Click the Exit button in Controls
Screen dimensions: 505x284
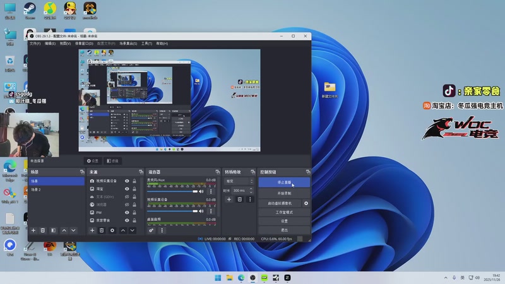284,230
